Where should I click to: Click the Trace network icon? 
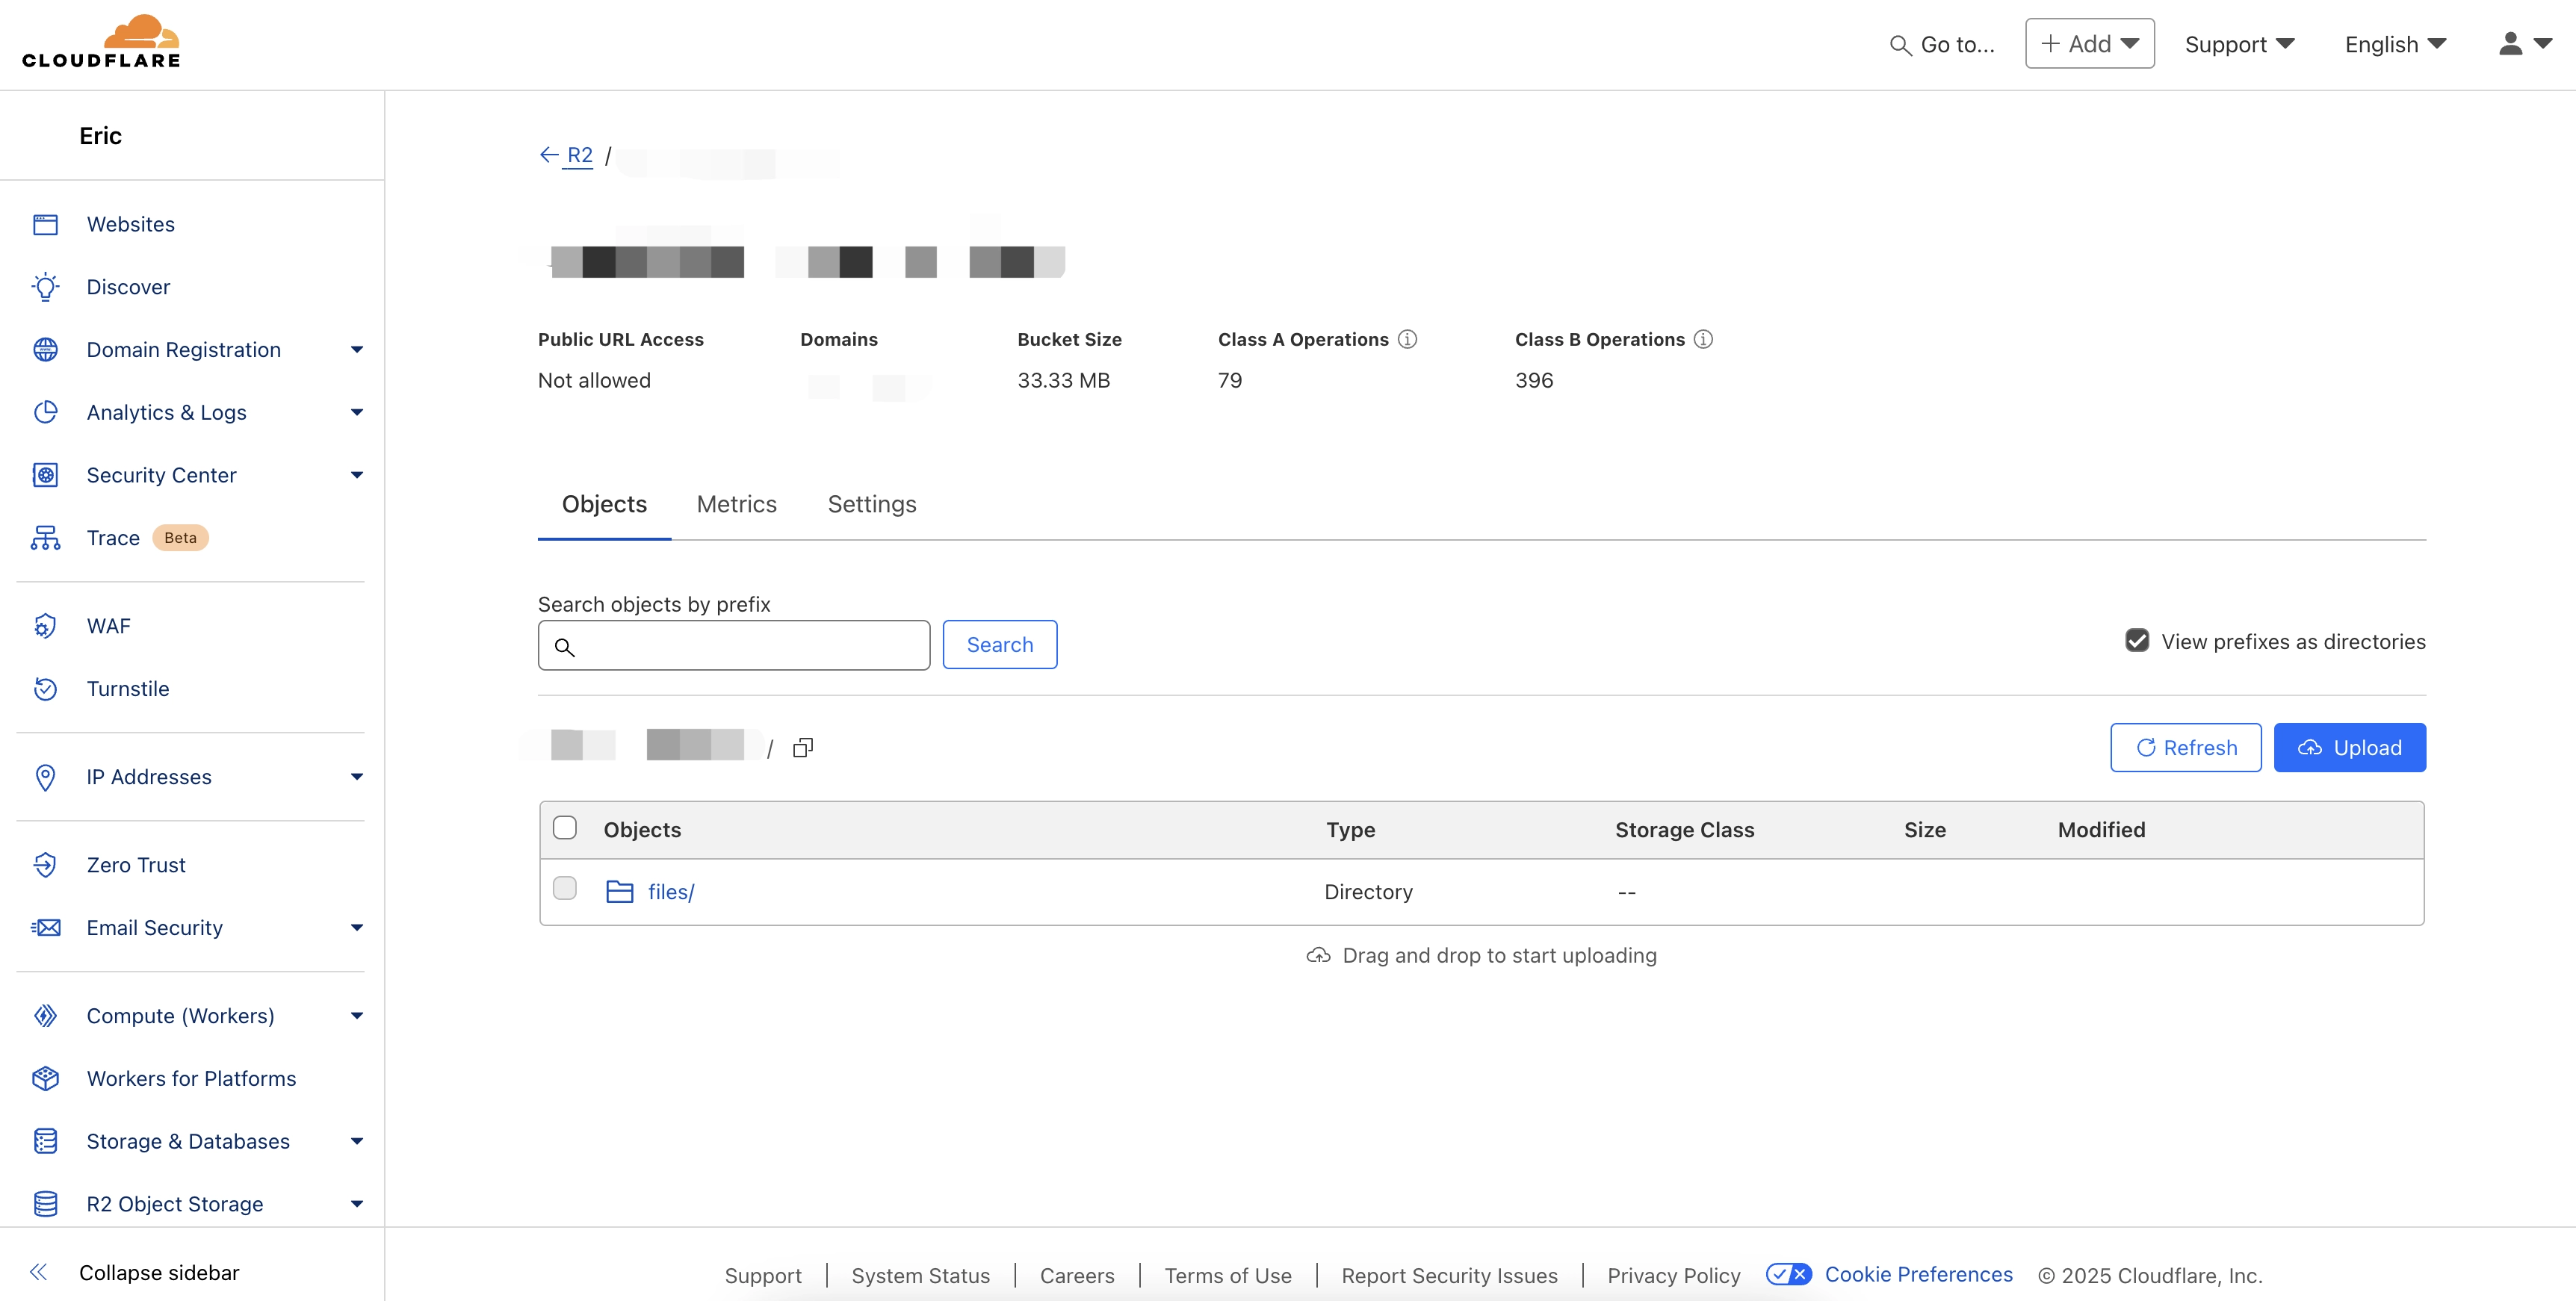pyautogui.click(x=46, y=538)
